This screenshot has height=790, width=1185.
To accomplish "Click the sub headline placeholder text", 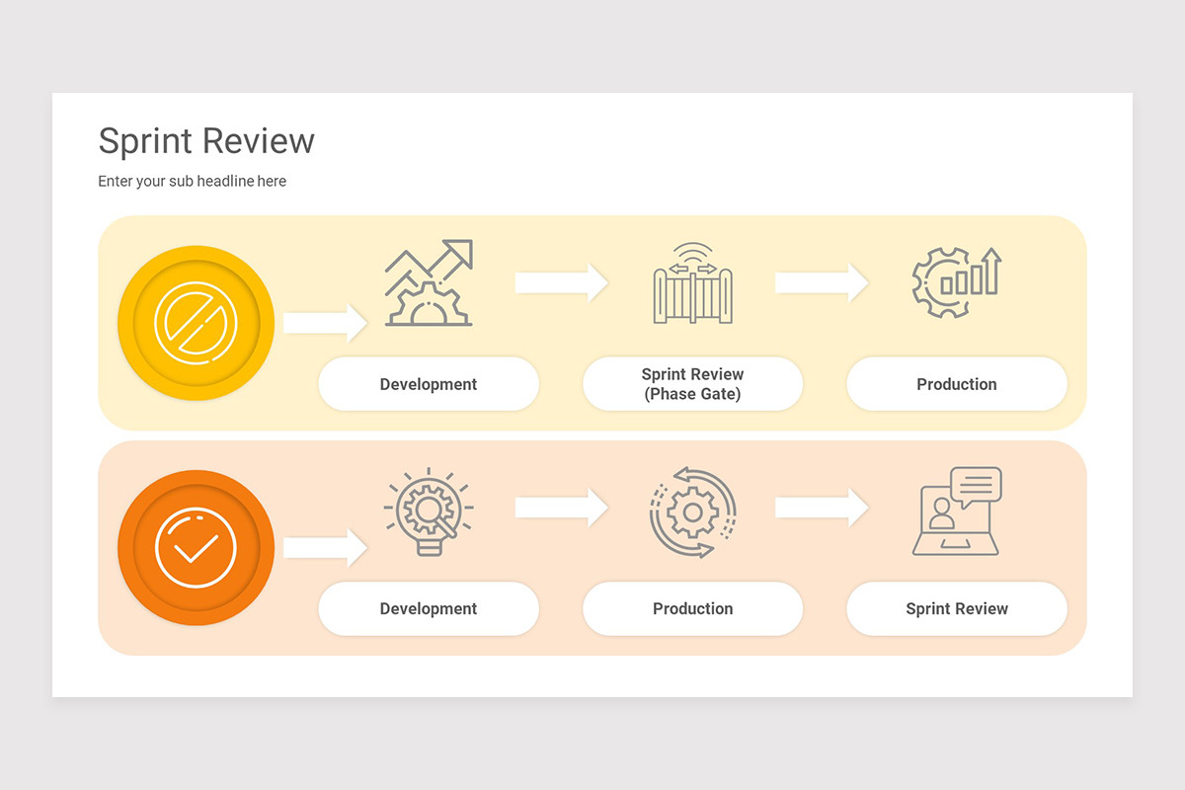I will tap(192, 181).
